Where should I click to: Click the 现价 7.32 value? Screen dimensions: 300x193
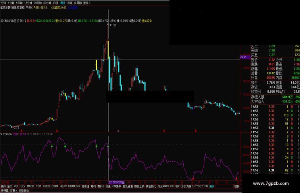point(272,60)
